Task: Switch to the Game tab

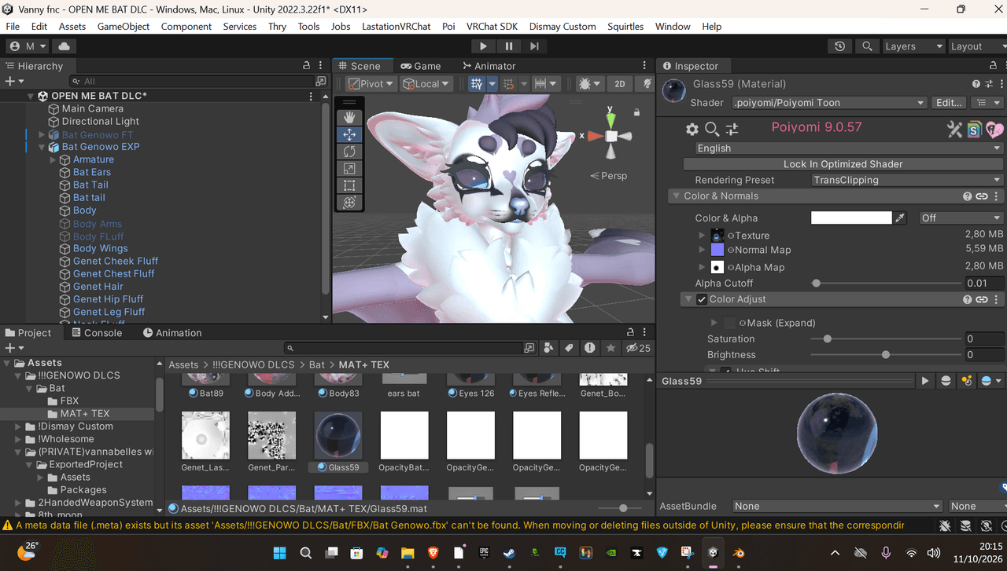Action: click(x=421, y=66)
